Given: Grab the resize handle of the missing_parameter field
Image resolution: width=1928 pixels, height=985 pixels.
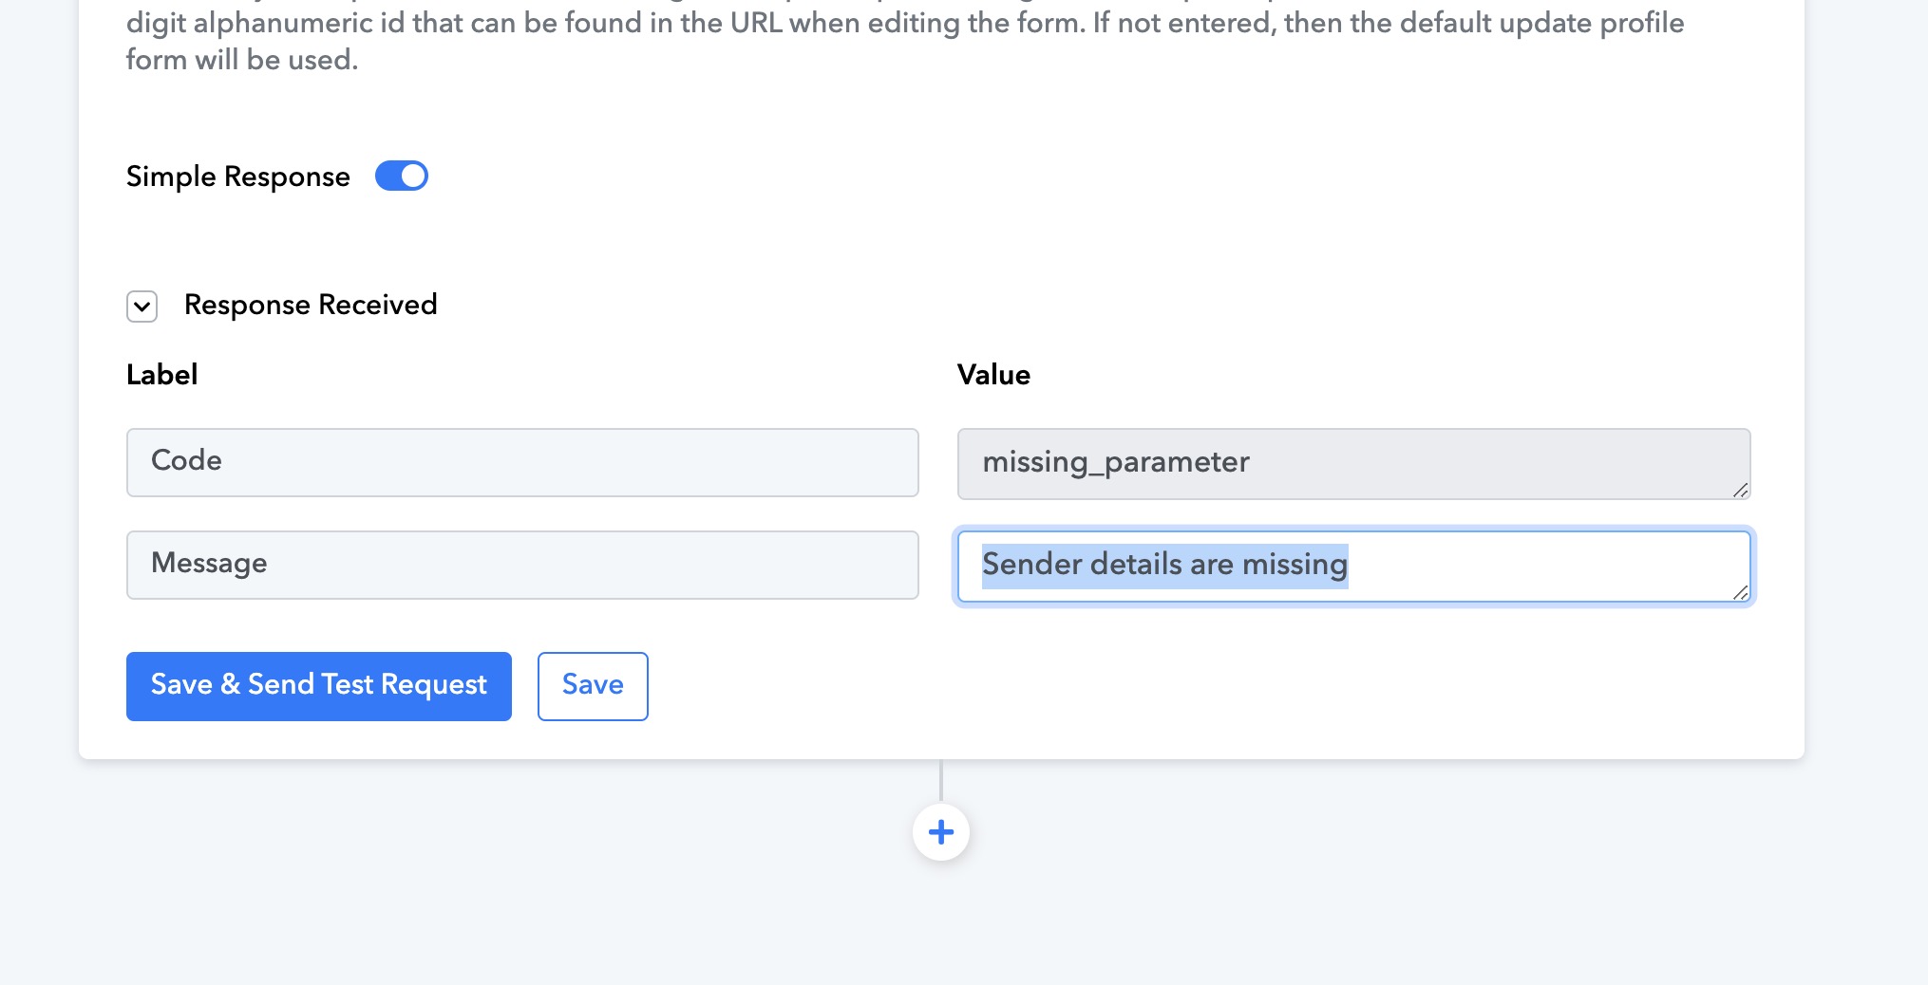Looking at the screenshot, I should tap(1740, 490).
